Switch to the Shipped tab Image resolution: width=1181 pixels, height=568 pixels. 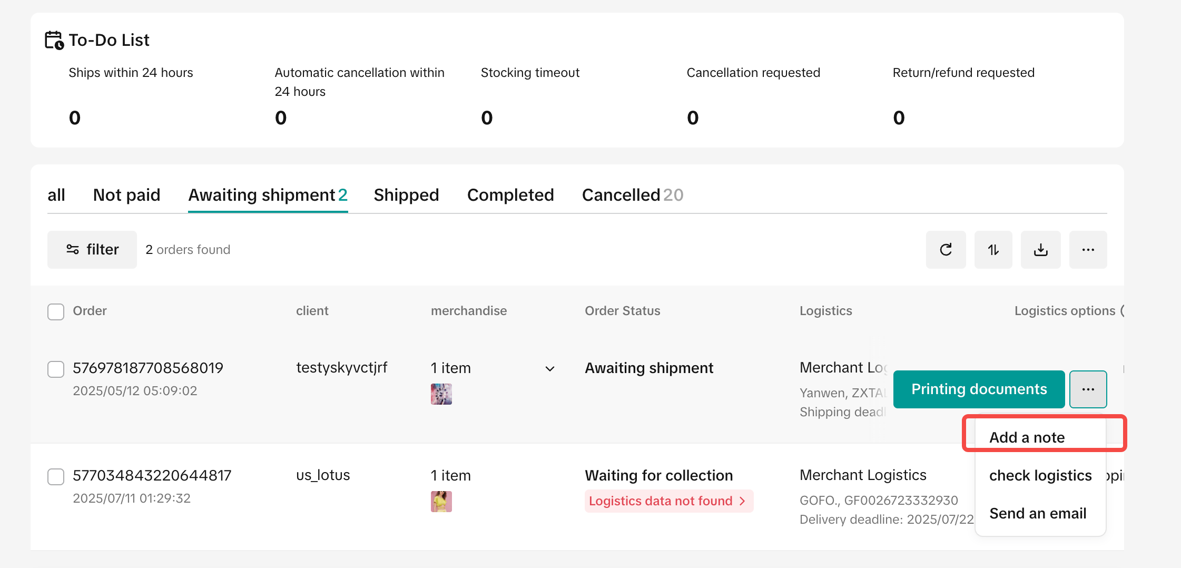pos(406,195)
